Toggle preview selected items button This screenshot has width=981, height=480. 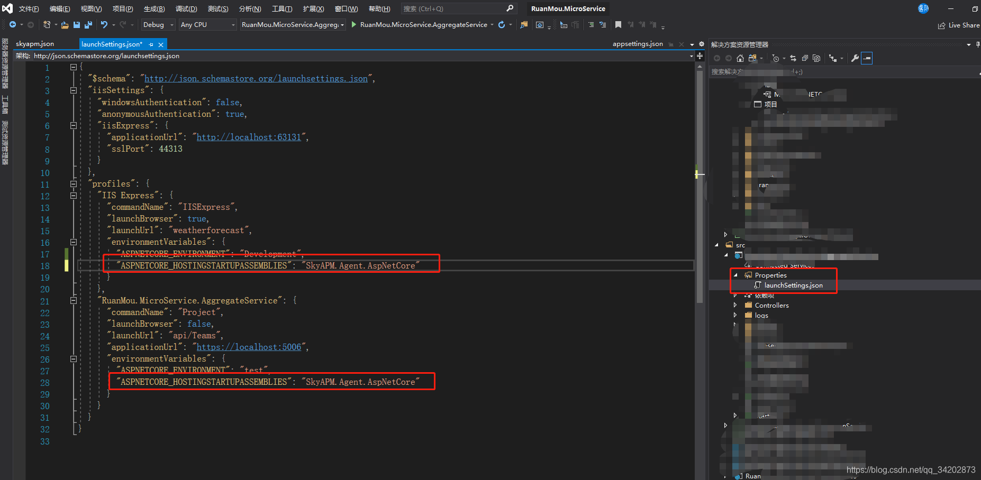point(867,58)
